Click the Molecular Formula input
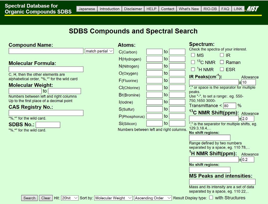The height and width of the screenshot is (204, 268). pos(46,69)
